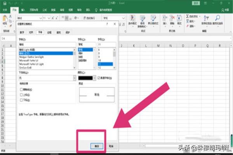Click the 取消 button in the dialog
The image size is (233, 155).
pos(111,146)
